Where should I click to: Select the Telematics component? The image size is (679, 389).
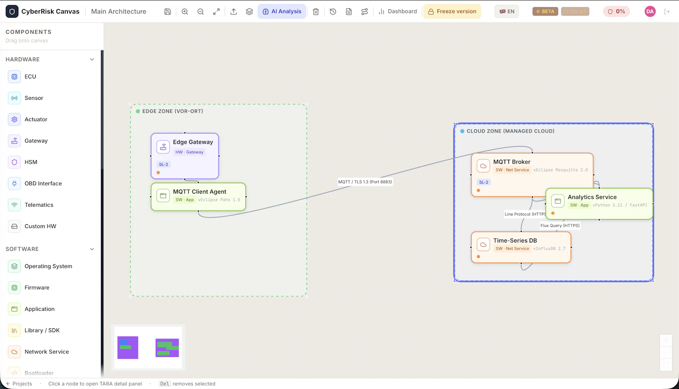pyautogui.click(x=51, y=205)
